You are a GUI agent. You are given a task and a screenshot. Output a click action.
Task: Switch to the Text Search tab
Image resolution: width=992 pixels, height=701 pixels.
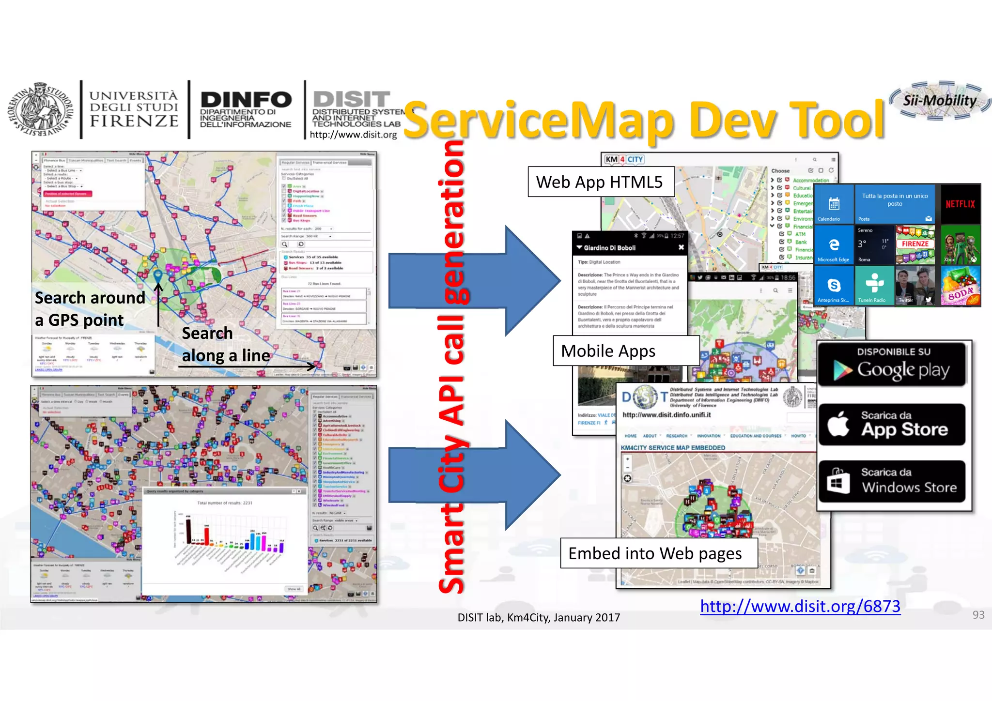click(116, 160)
